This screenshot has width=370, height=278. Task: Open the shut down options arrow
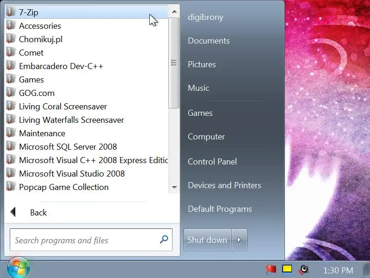click(x=239, y=240)
